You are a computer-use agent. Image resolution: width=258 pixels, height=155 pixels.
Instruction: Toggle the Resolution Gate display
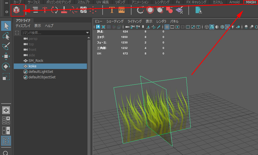pyautogui.click(x=177, y=27)
